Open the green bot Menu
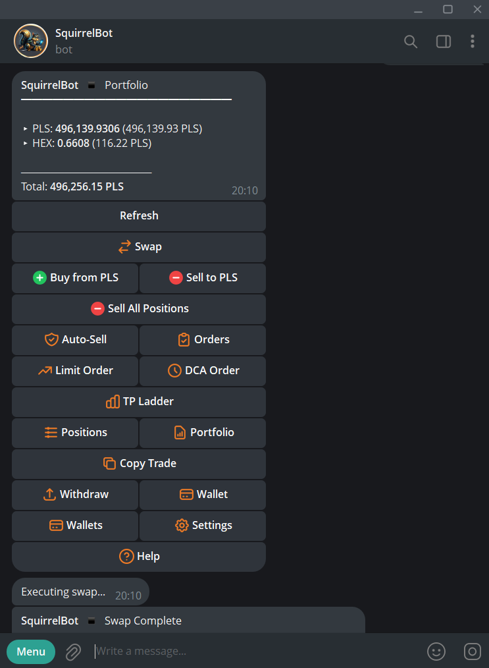Screen dimensions: 489x668 click(x=30, y=652)
